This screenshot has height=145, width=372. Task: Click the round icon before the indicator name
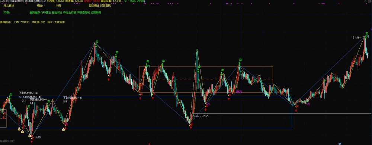click(x=26, y=1)
